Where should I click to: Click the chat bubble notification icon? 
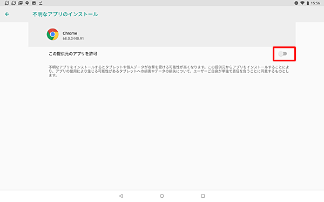pos(27,3)
